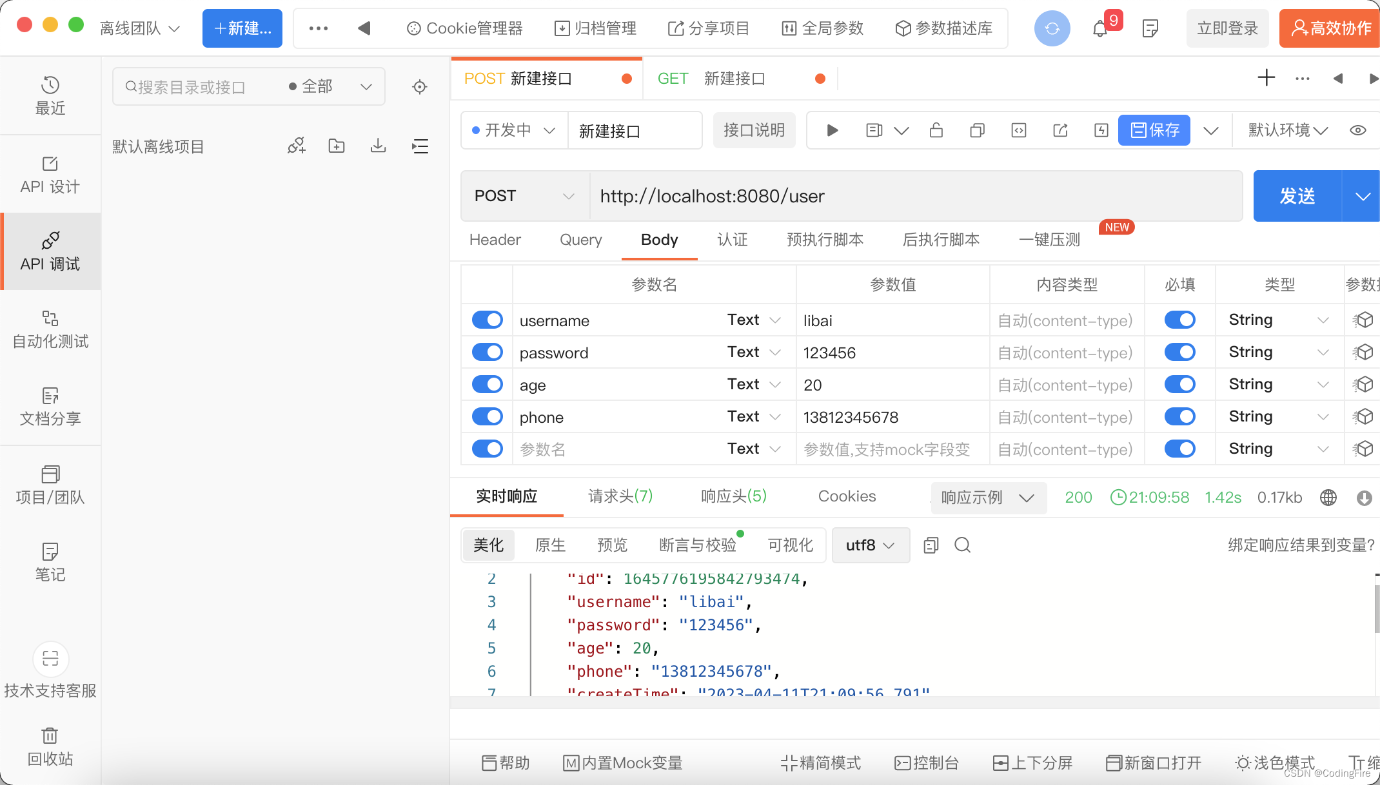Viewport: 1380px width, 785px height.
Task: Toggle required switch for age row
Action: pos(1180,384)
